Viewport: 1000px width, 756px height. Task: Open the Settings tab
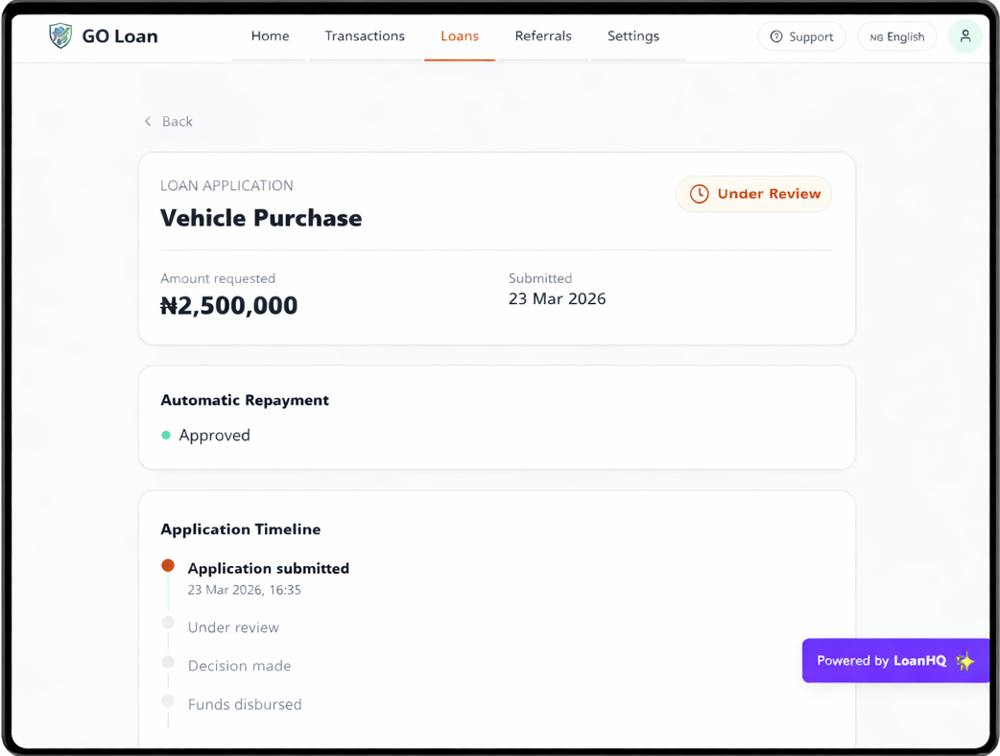click(x=633, y=36)
